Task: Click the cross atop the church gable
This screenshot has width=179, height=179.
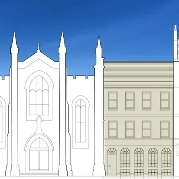Action: [39, 46]
